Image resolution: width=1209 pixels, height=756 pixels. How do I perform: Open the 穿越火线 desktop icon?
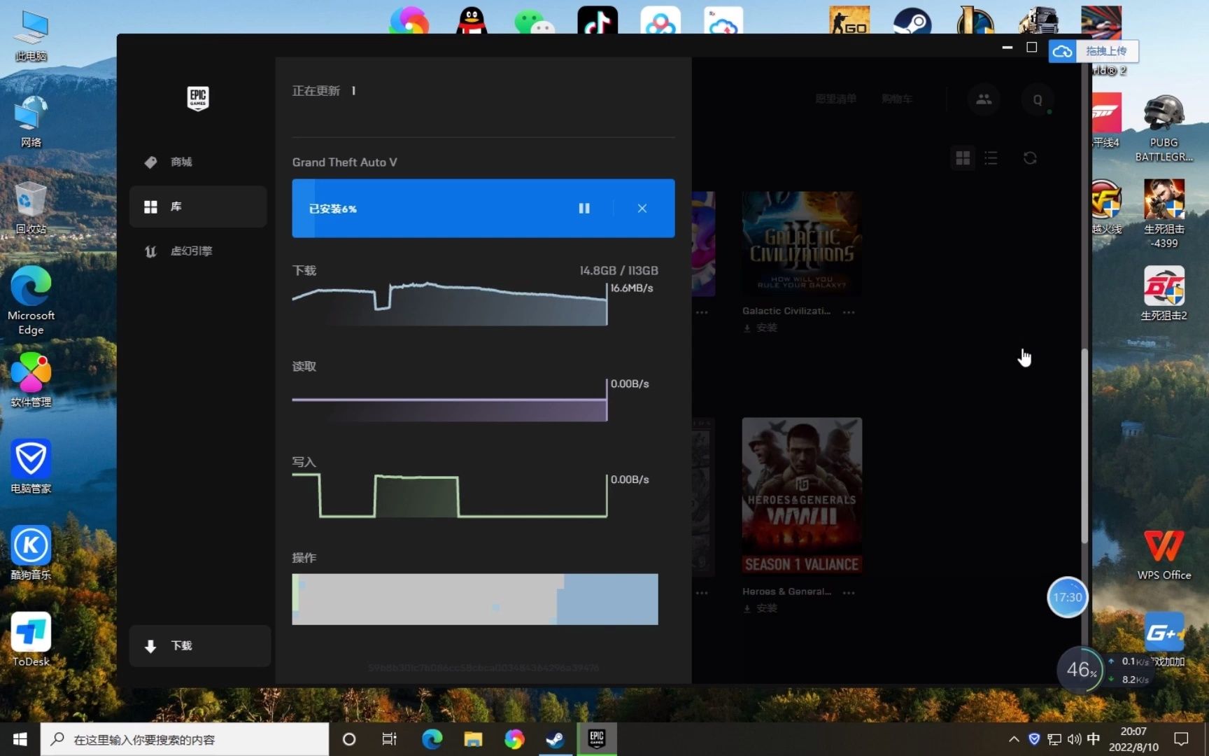(x=1107, y=207)
